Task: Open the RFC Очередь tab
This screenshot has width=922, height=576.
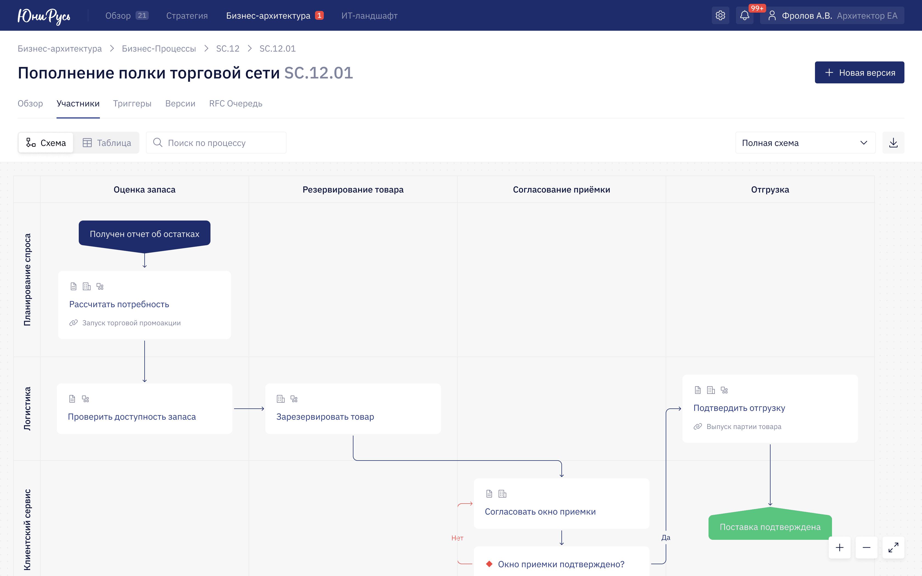Action: 235,104
